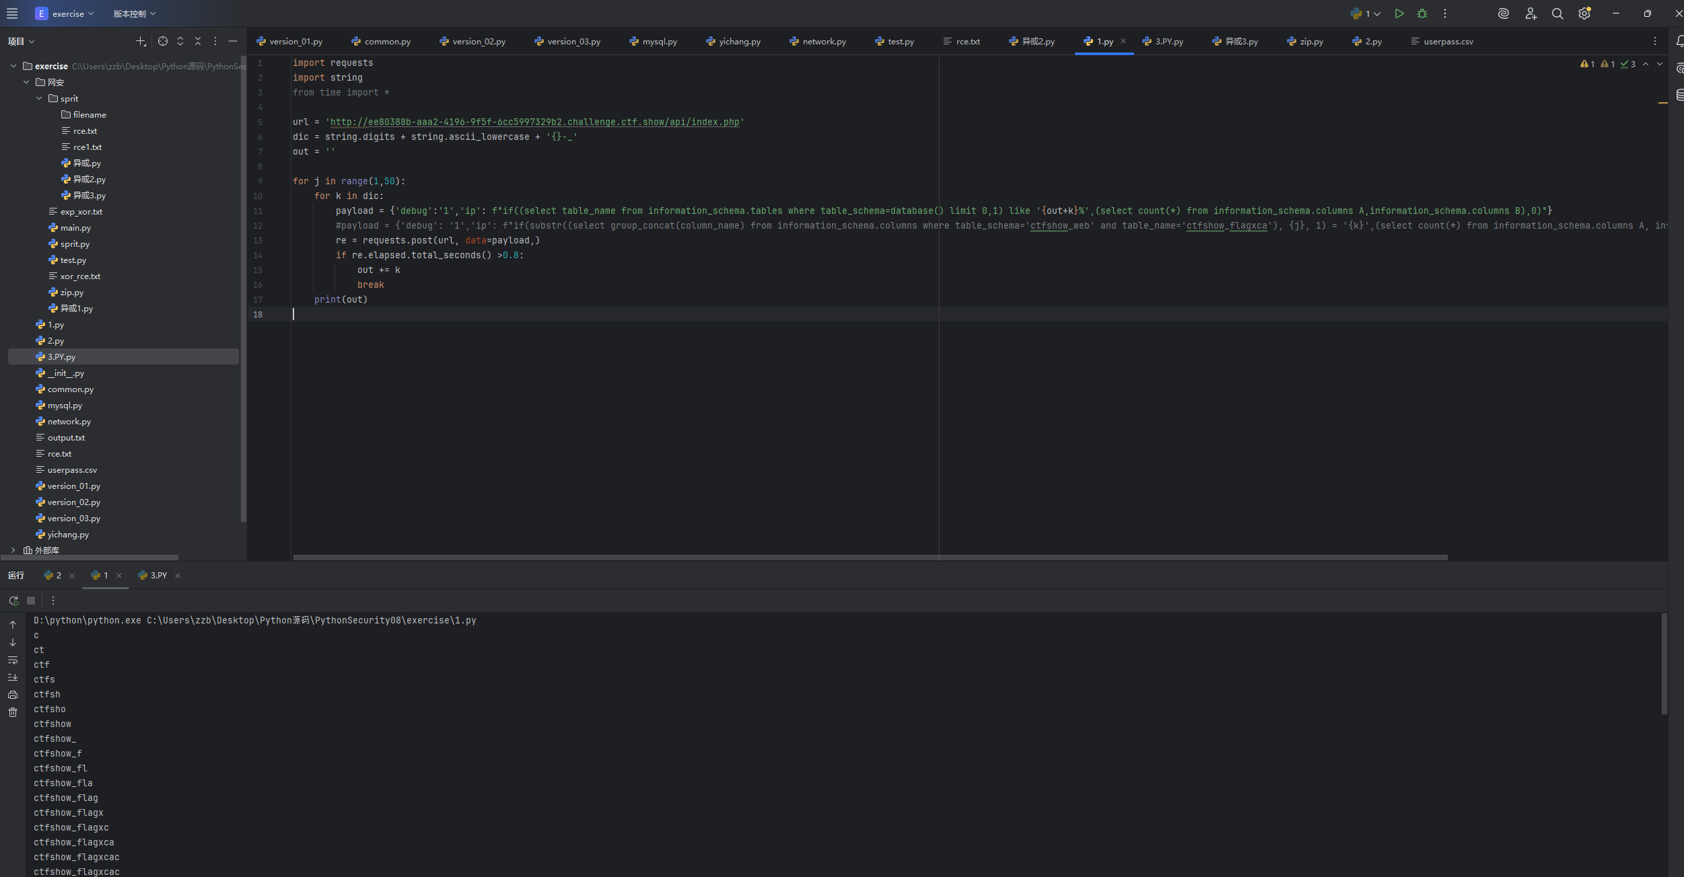Click Select Opened File target icon
The height and width of the screenshot is (877, 1684).
[163, 41]
